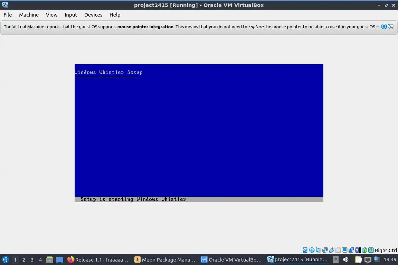Dismiss the mouse pointer integration notification
This screenshot has height=265, width=398.
pyautogui.click(x=384, y=27)
